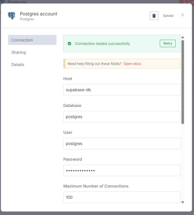
Task: Click the Saved status label
Action: (168, 16)
